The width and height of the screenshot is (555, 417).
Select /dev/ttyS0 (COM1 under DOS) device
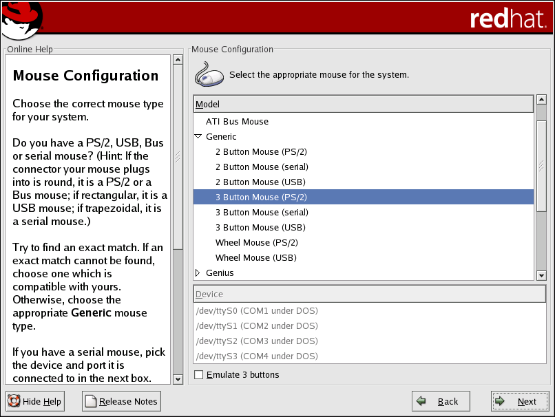[257, 311]
